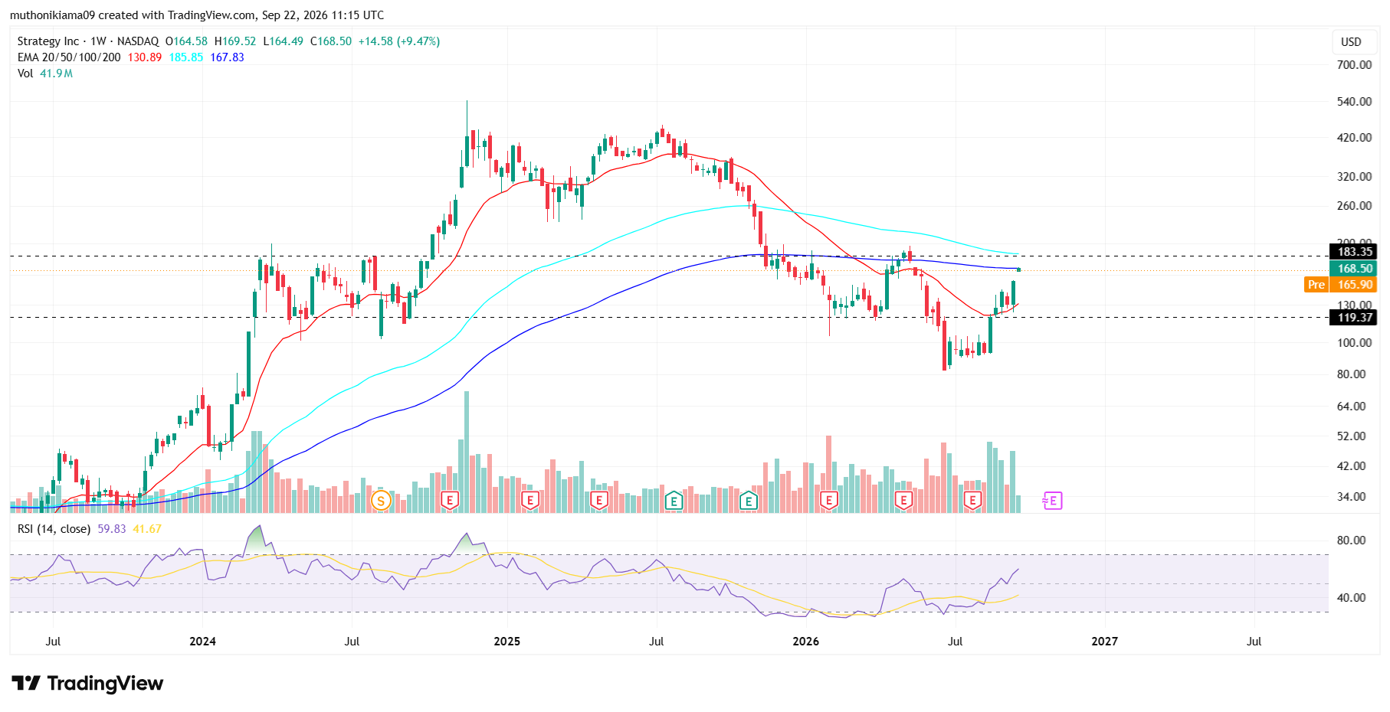Click the purple upcoming earnings E marker

1052,501
